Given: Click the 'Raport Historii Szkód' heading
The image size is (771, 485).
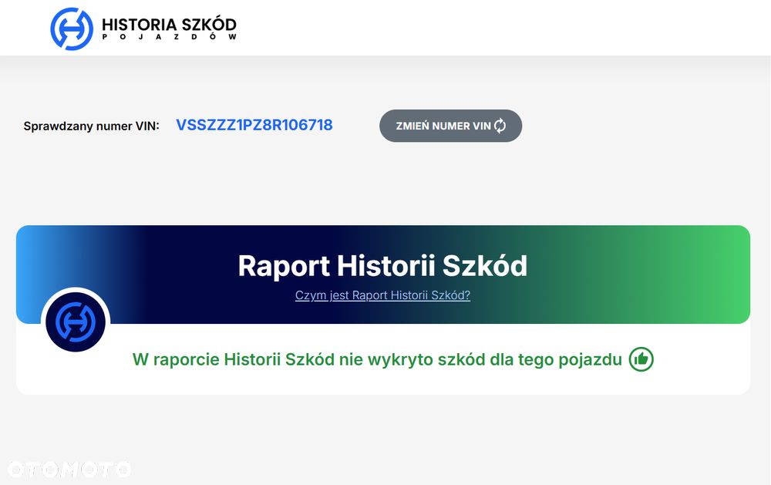Looking at the screenshot, I should coord(382,265).
